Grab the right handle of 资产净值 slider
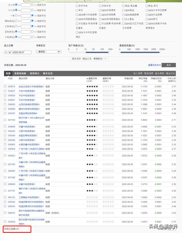Screen dimensions: 182x233 coord(109,52)
